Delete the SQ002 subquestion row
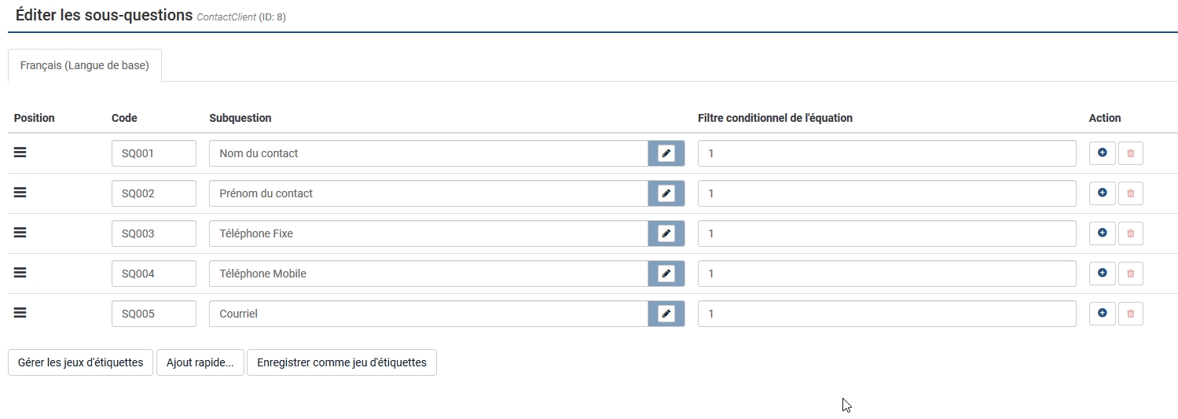The image size is (1178, 419). (1130, 193)
